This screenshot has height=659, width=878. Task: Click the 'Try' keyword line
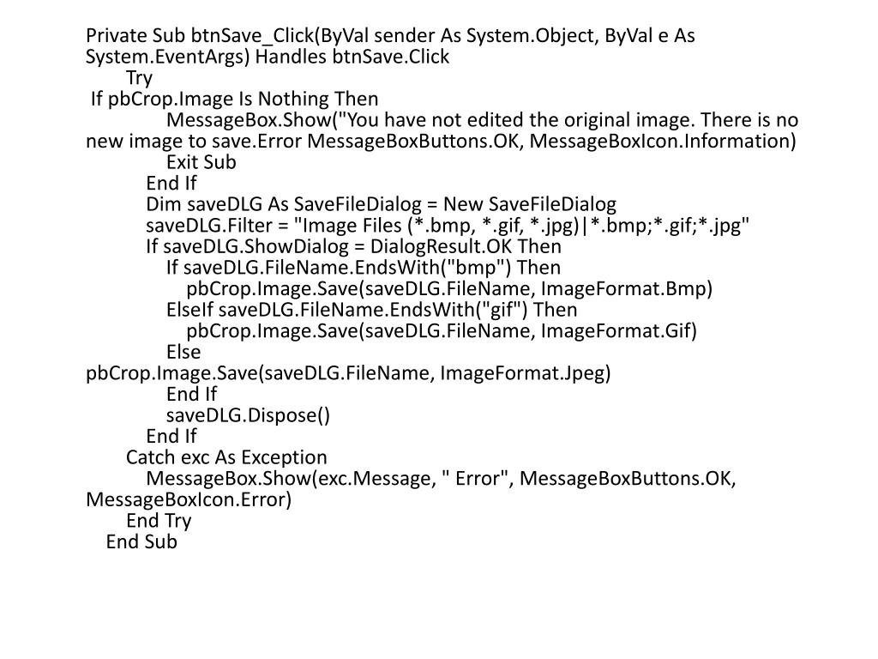click(x=140, y=78)
